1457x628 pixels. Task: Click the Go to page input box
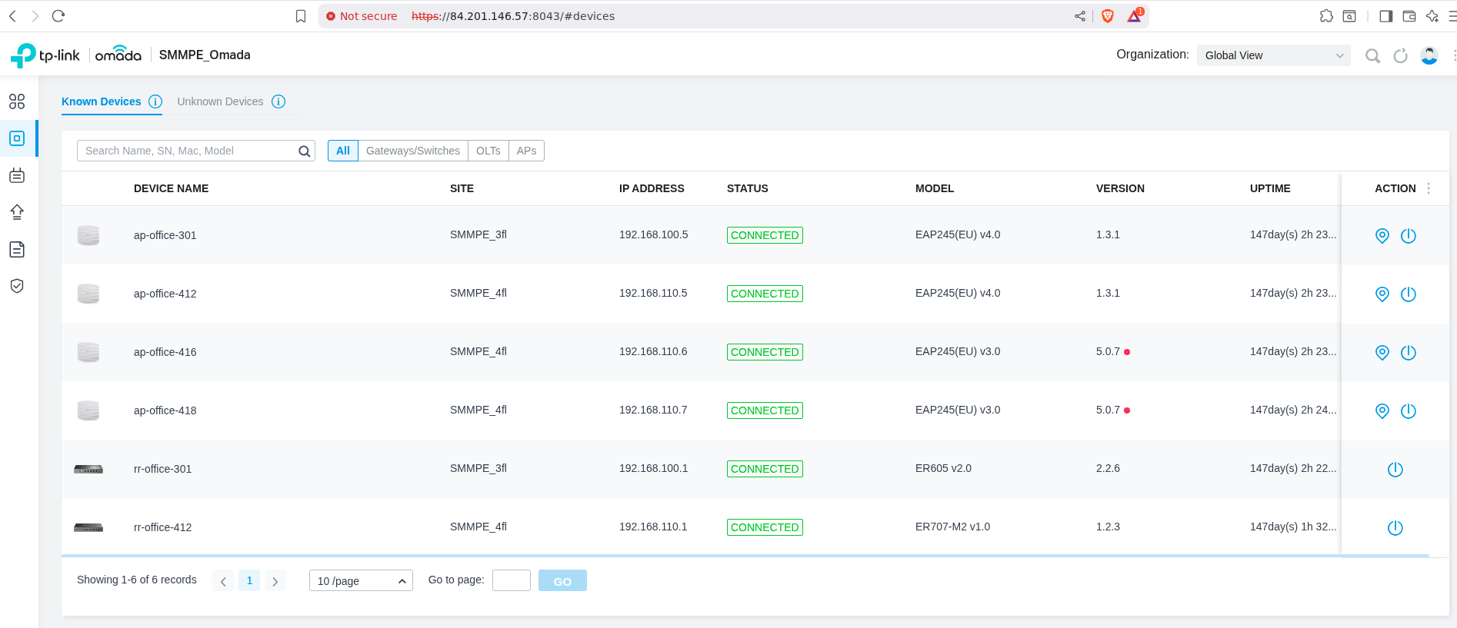pos(511,580)
